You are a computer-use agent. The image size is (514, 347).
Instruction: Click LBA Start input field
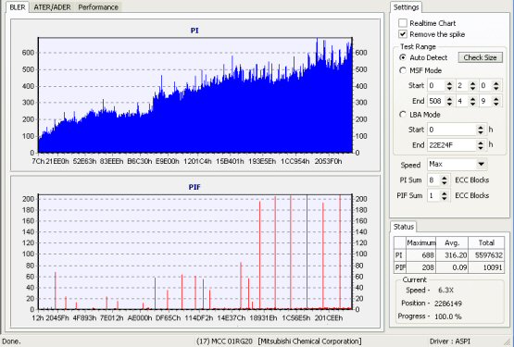(452, 130)
